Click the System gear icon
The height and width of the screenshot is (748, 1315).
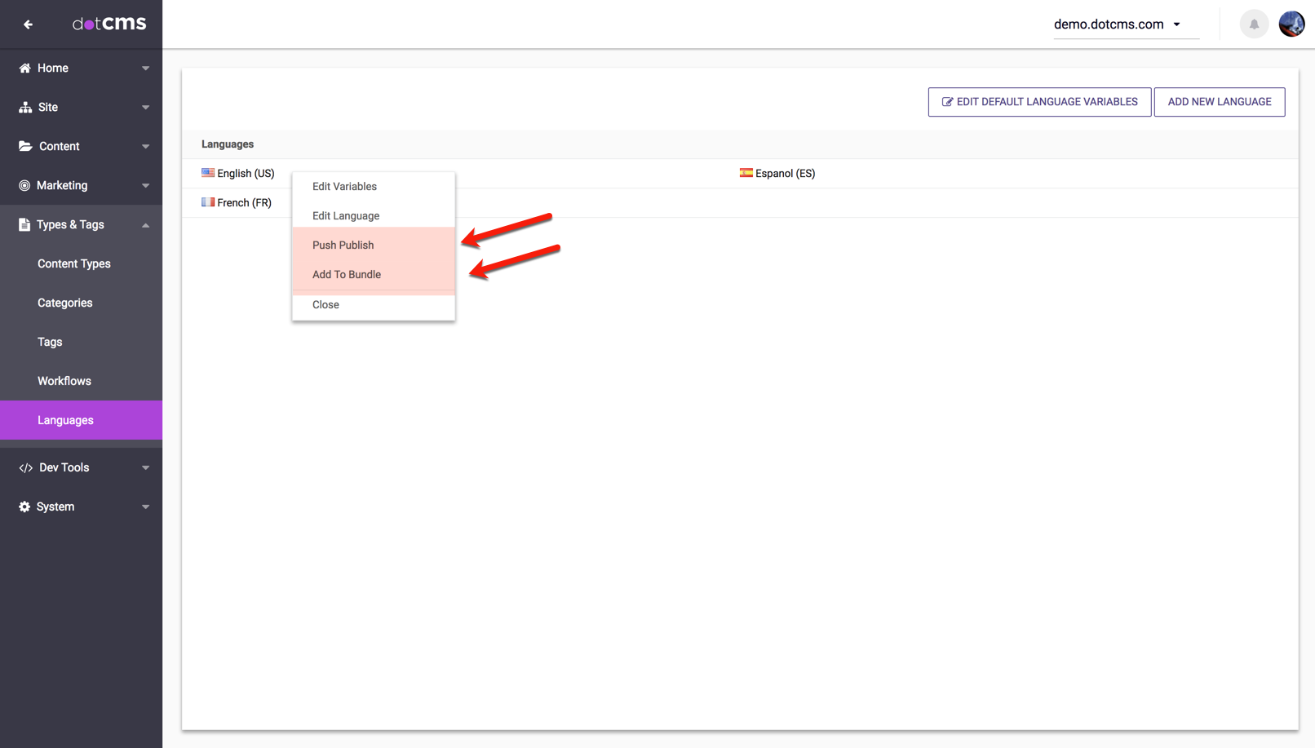click(24, 507)
